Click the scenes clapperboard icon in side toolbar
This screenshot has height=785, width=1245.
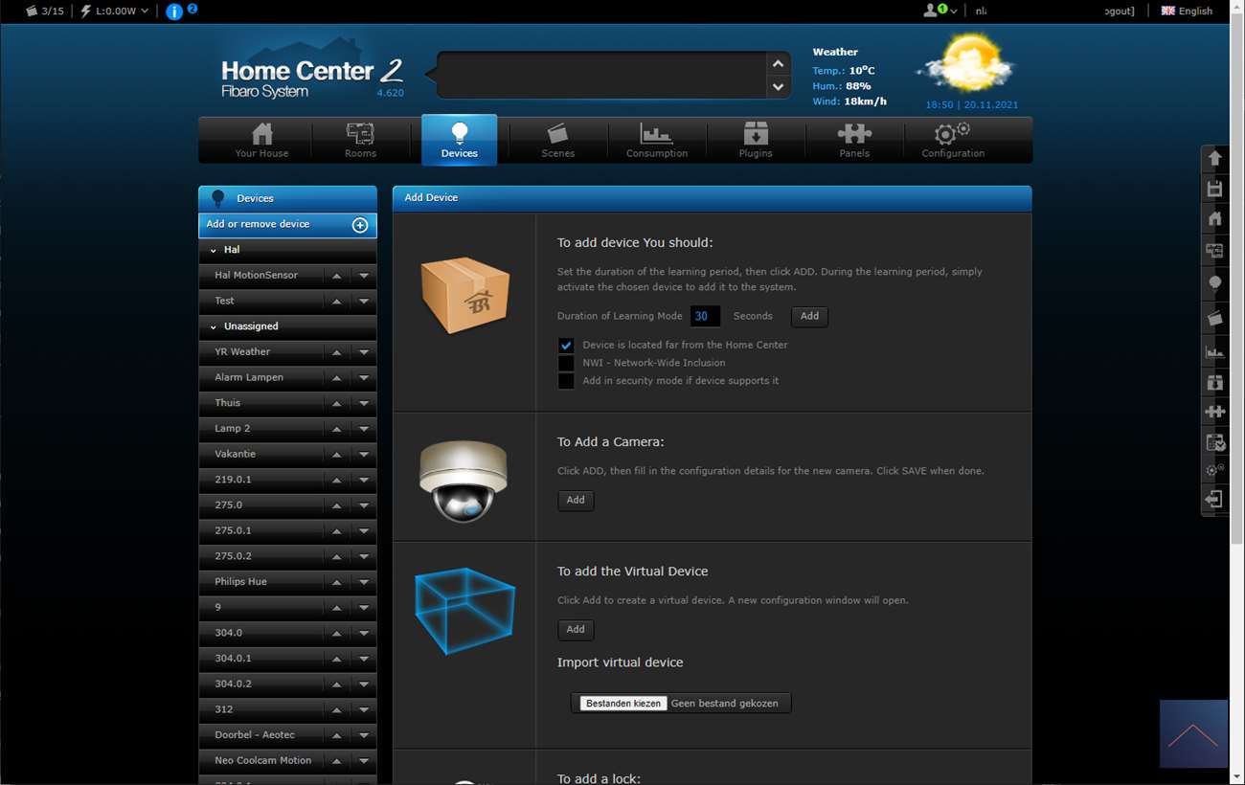click(x=1214, y=318)
